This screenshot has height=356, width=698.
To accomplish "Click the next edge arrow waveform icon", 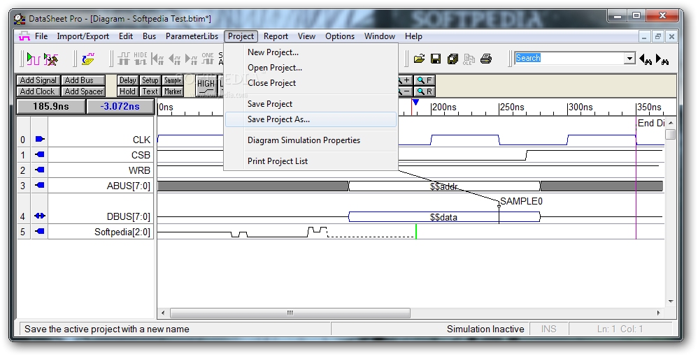I will pyautogui.click(x=192, y=59).
